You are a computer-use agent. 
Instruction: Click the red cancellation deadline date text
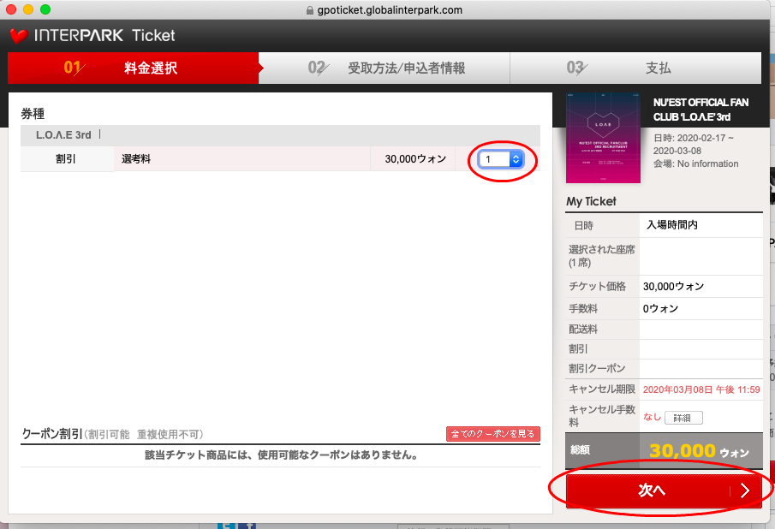[x=701, y=389]
